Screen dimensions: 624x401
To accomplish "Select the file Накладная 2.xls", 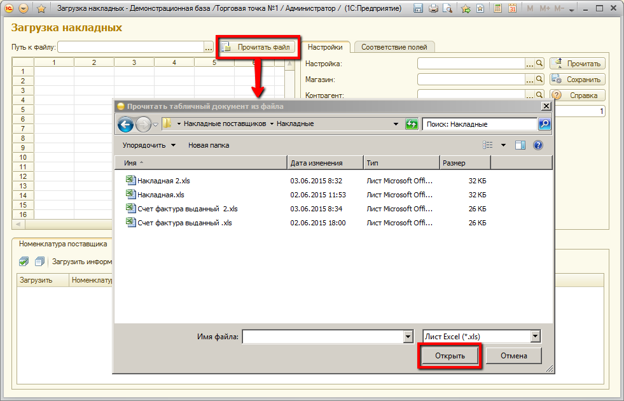I will point(163,181).
